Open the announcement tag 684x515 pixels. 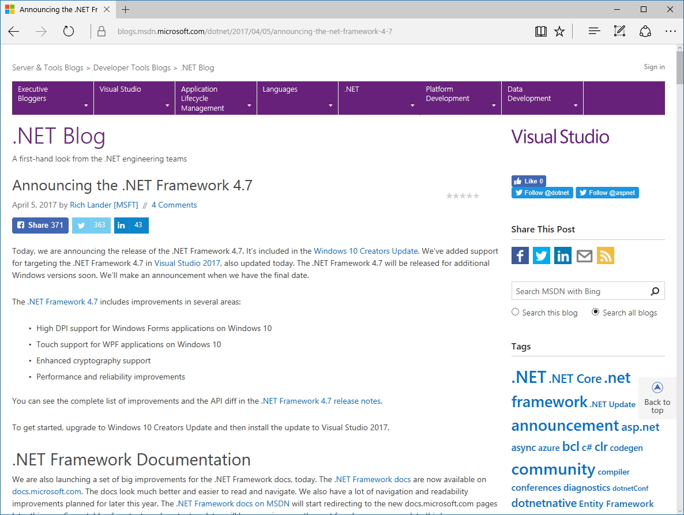click(565, 426)
